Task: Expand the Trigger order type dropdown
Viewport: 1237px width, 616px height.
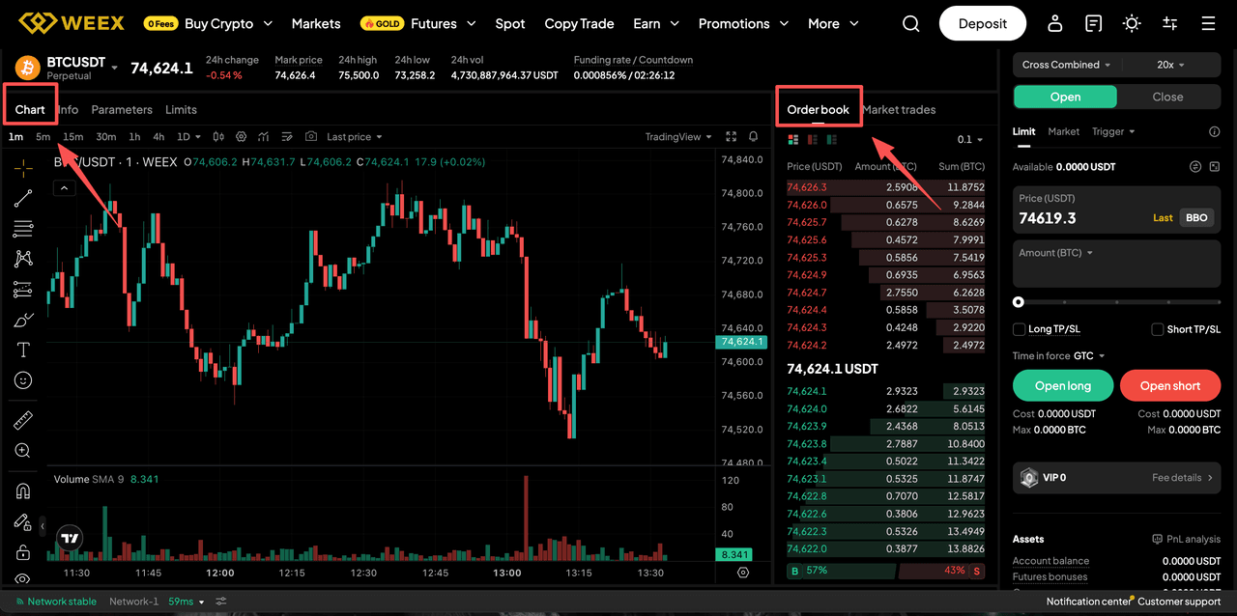Action: pos(1114,131)
